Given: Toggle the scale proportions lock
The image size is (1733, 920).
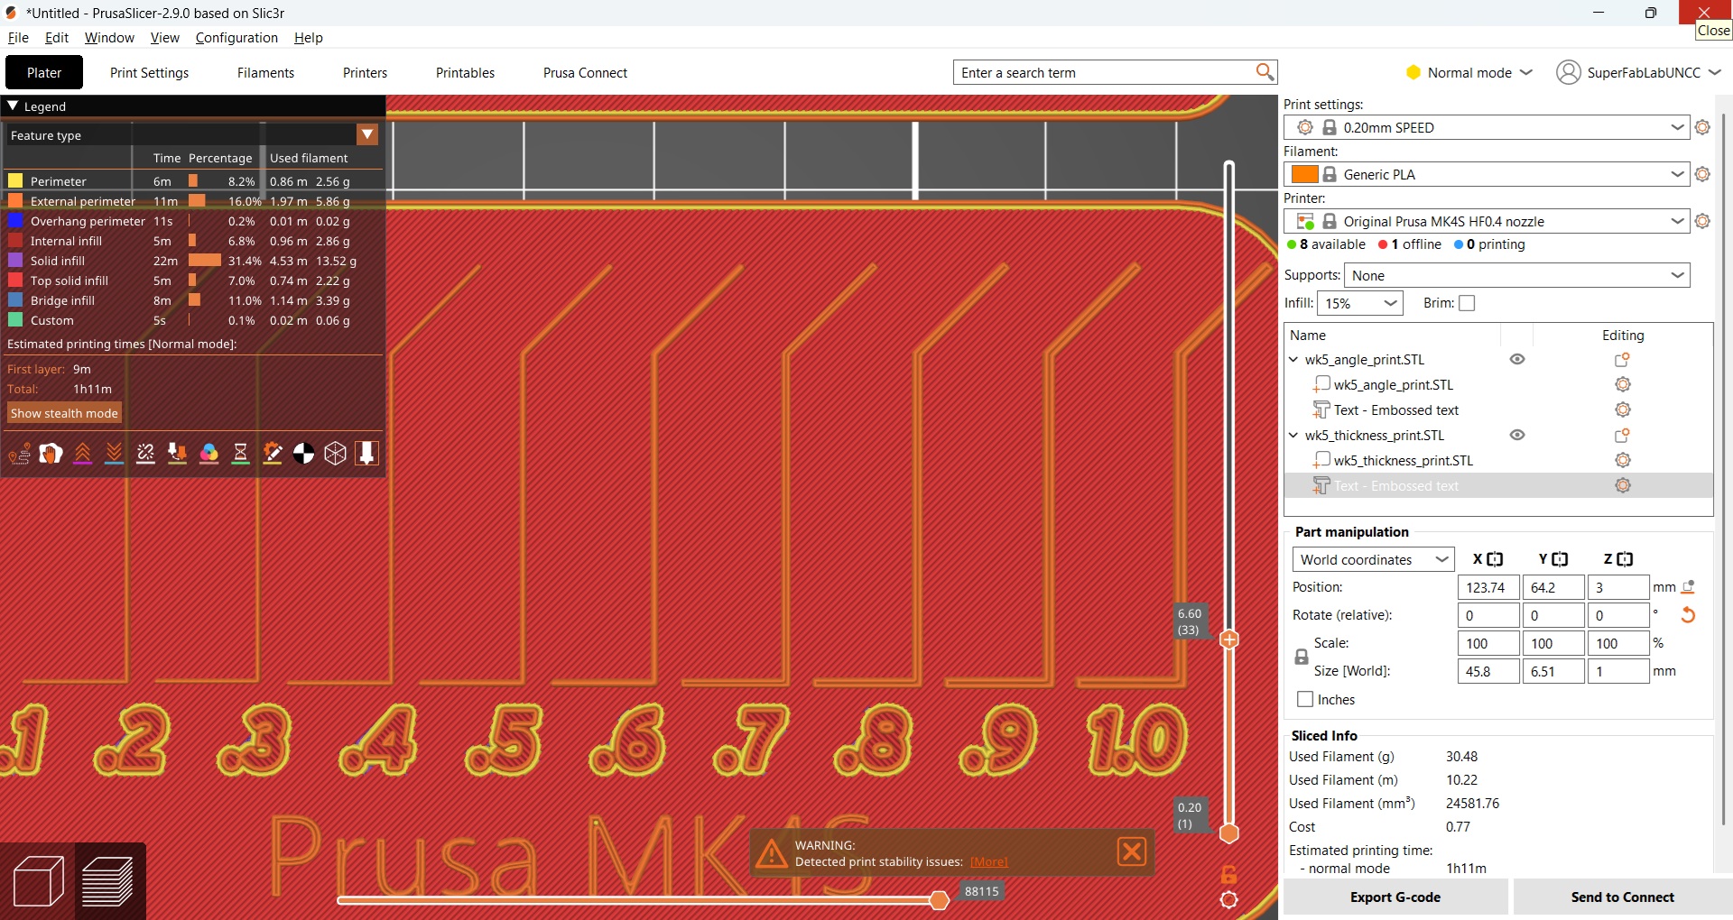Looking at the screenshot, I should tap(1302, 657).
